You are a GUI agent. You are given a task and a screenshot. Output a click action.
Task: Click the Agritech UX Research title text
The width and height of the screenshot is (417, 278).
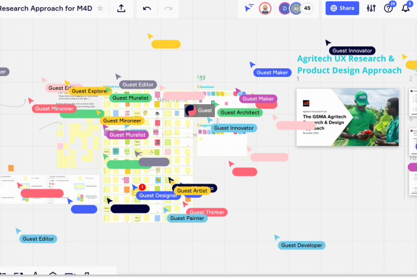coord(349,64)
